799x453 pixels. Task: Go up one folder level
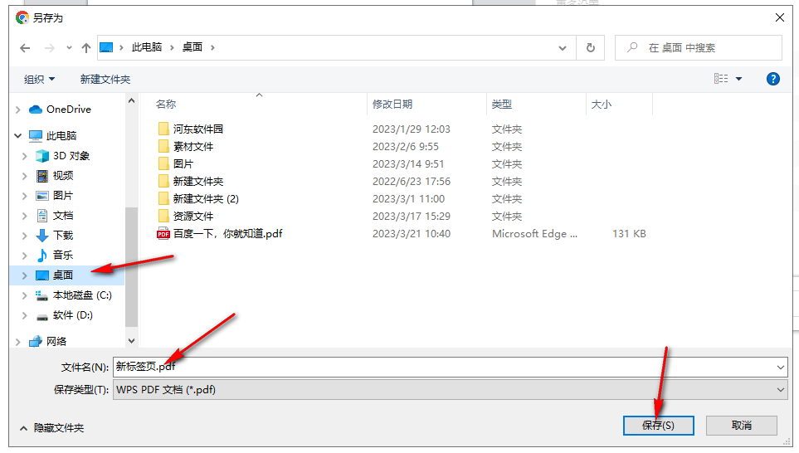[x=85, y=48]
